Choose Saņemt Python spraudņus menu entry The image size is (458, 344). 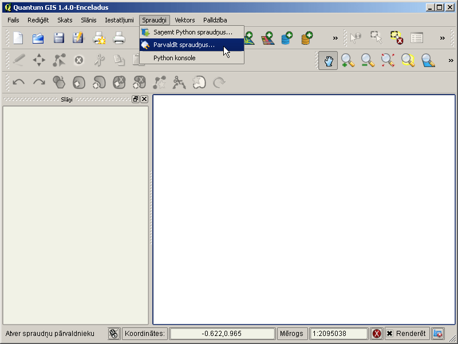click(192, 32)
